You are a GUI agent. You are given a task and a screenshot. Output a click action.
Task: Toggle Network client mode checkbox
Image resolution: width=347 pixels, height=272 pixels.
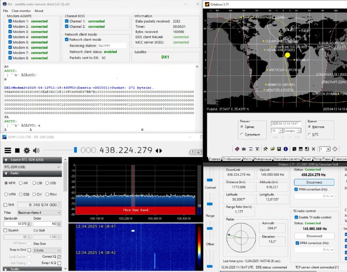point(67,39)
